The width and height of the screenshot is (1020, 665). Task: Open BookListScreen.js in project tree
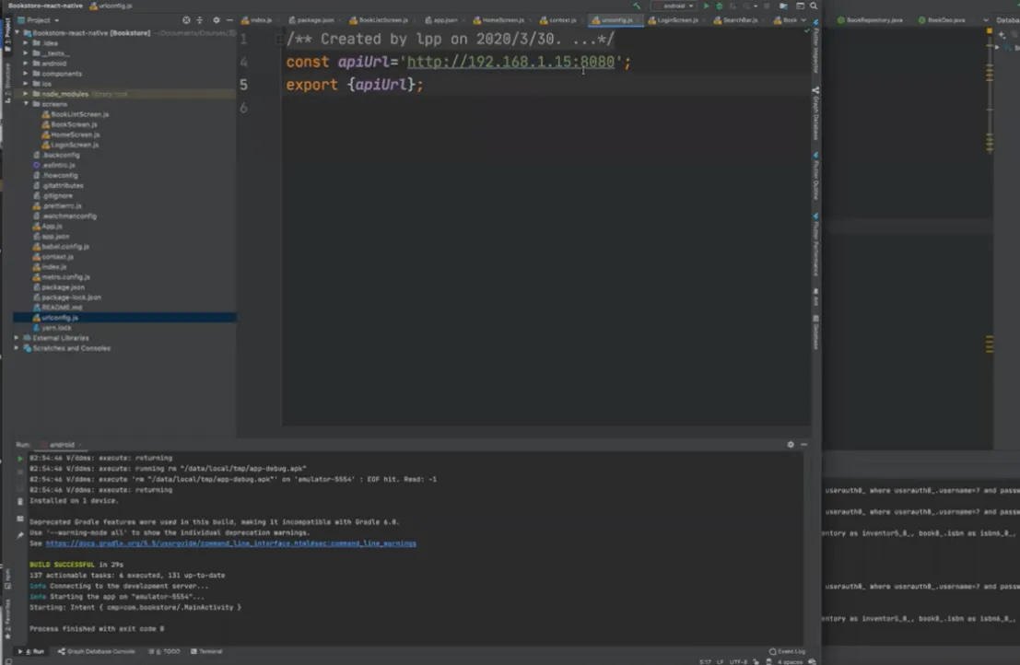tap(75, 114)
